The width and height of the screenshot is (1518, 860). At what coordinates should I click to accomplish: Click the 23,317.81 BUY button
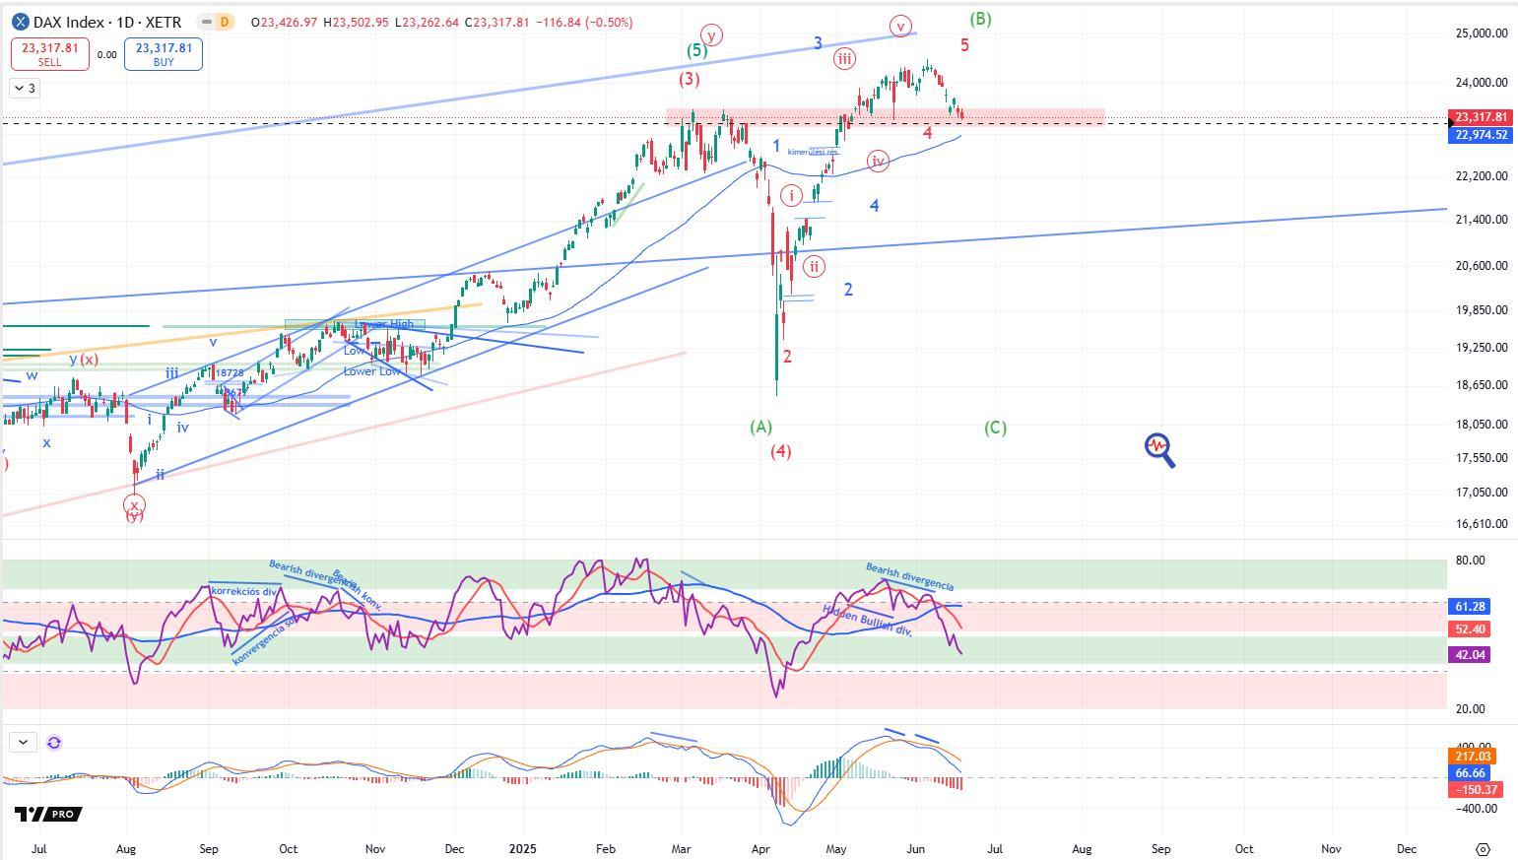coord(164,54)
